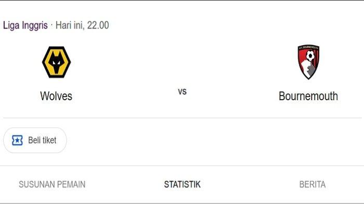This screenshot has width=364, height=204.
Task: Click the red and black striped Bournemouth shield
Action: pos(308,62)
